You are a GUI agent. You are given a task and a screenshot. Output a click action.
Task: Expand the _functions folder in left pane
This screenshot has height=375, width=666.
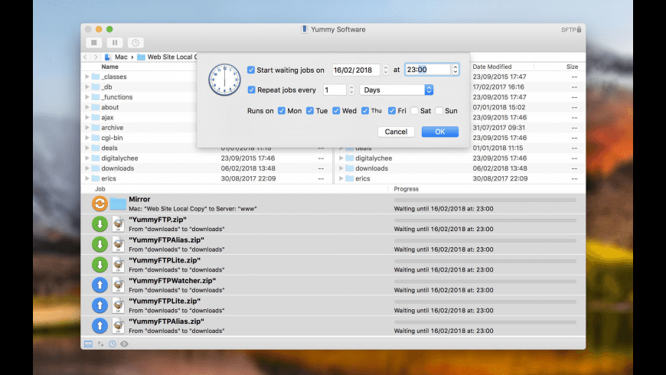[87, 97]
